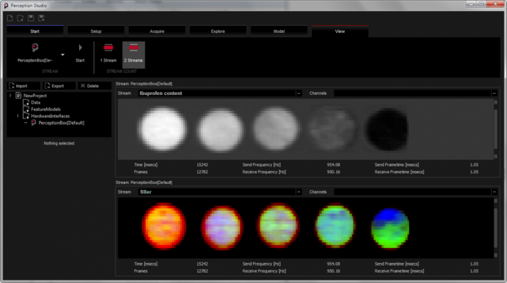Click the PerceptionBox device icon in tree
Image resolution: width=507 pixels, height=283 pixels.
click(x=34, y=123)
